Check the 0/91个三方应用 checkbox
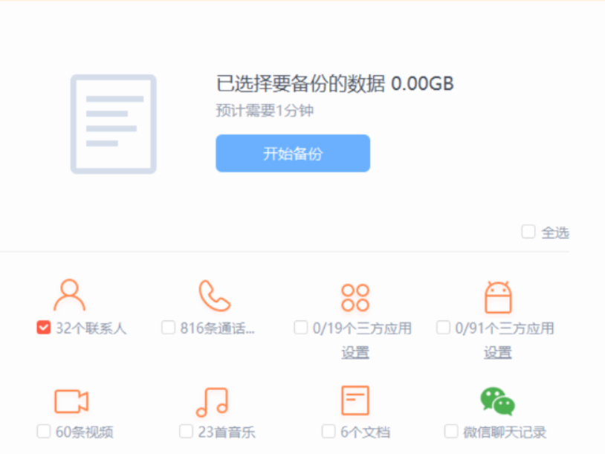The height and width of the screenshot is (454, 605). coord(443,328)
